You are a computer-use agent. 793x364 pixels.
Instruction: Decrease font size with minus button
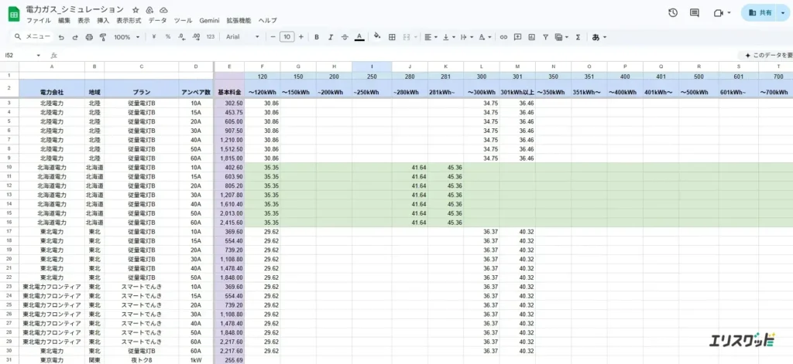click(273, 37)
